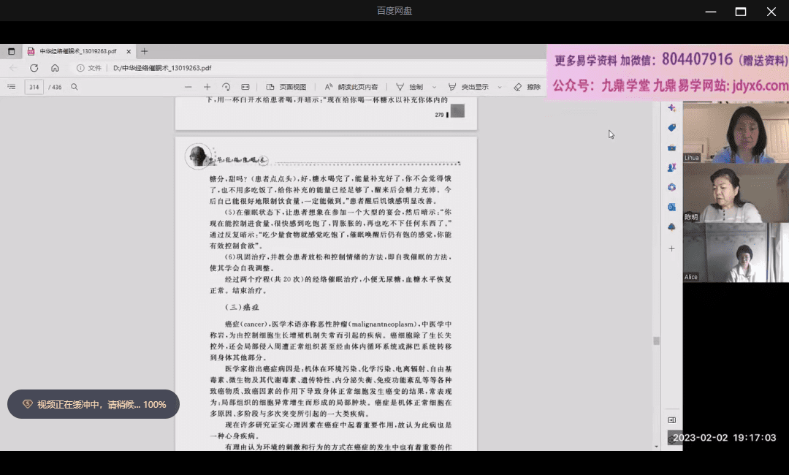Screen dimensions: 789x475
Task: Expand the 绘制 draw options dropdown
Action: coord(434,87)
